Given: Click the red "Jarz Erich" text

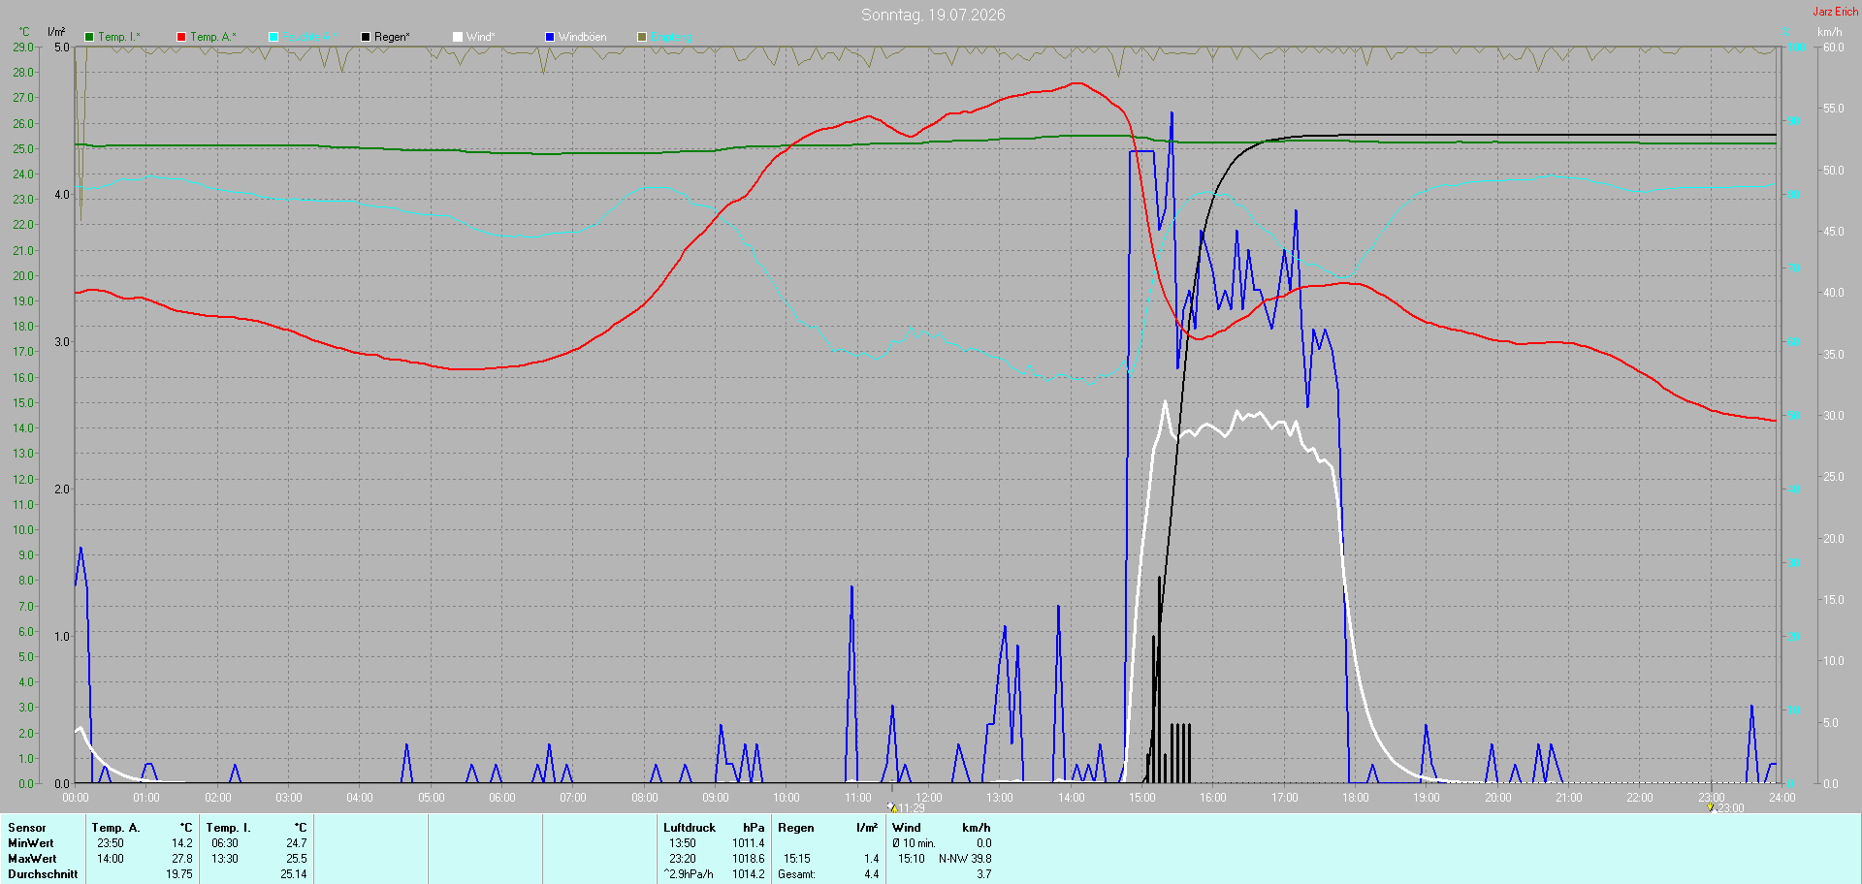Looking at the screenshot, I should (1836, 12).
